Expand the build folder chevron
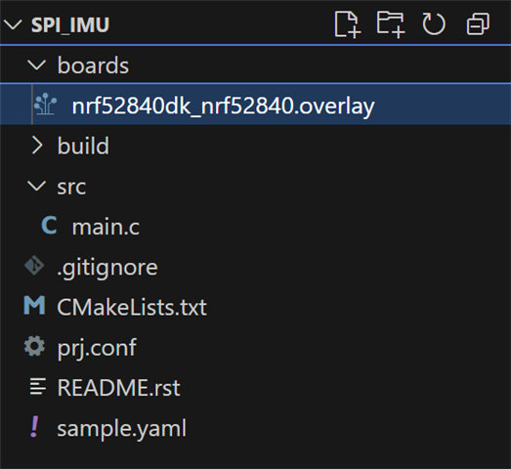The height and width of the screenshot is (469, 511). point(37,146)
